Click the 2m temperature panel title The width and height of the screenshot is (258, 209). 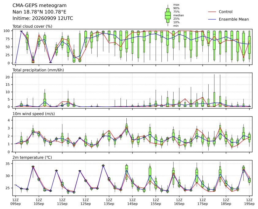point(32,157)
